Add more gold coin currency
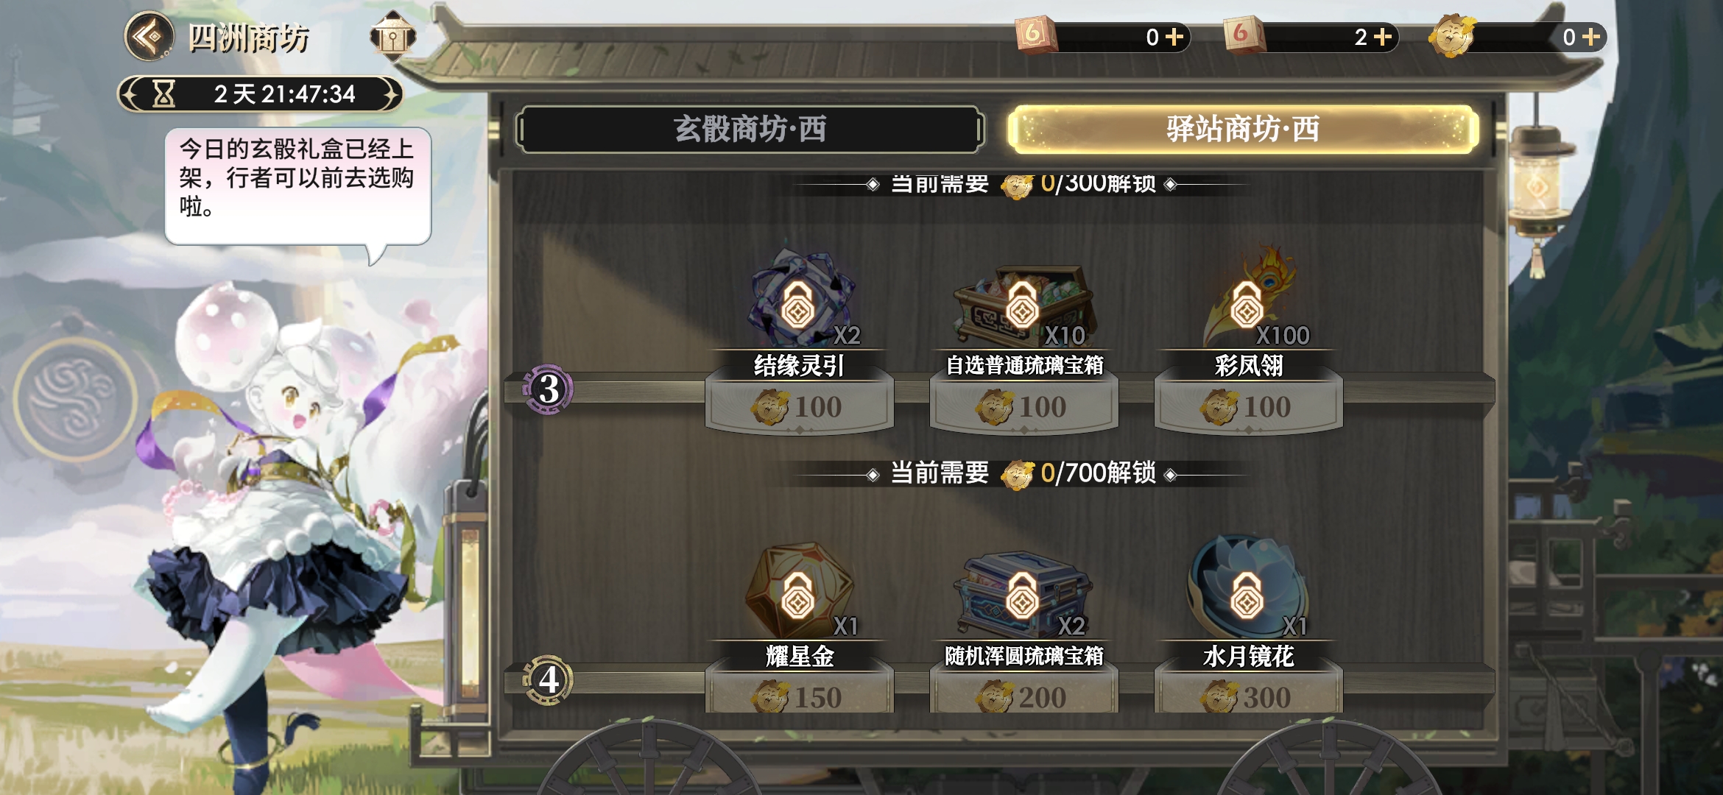Screen dimensions: 1723x795 tap(1592, 37)
